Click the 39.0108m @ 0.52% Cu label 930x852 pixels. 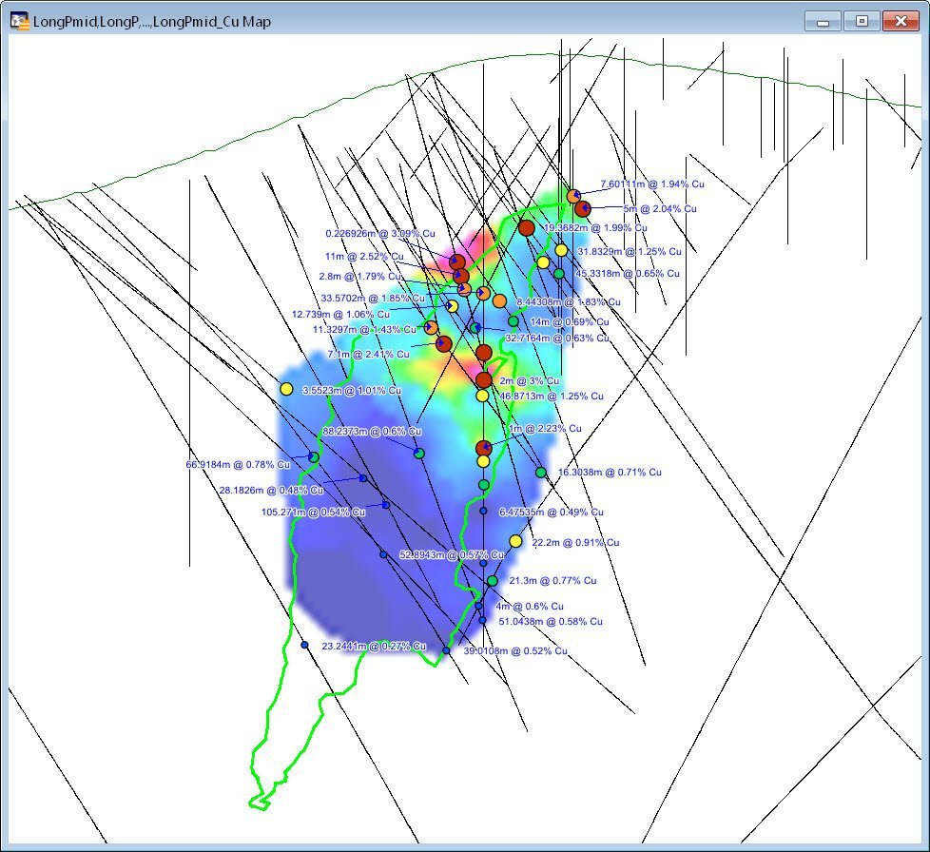point(513,651)
